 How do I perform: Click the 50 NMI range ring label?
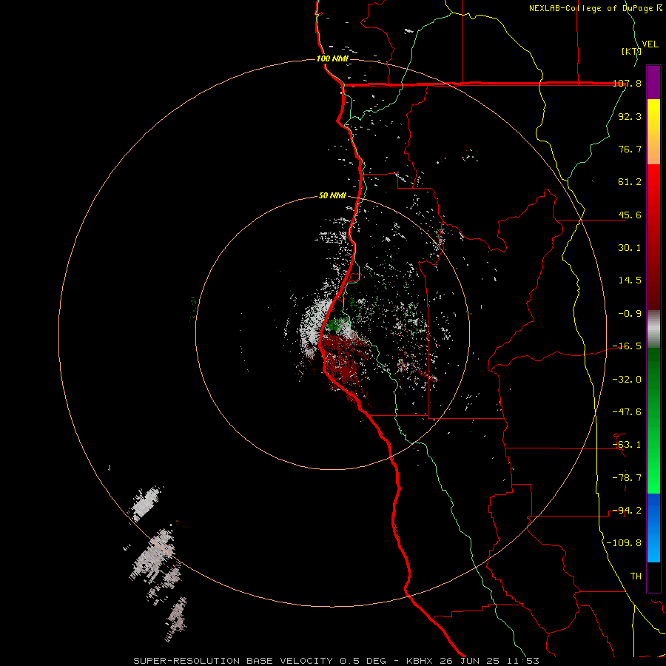(x=332, y=196)
